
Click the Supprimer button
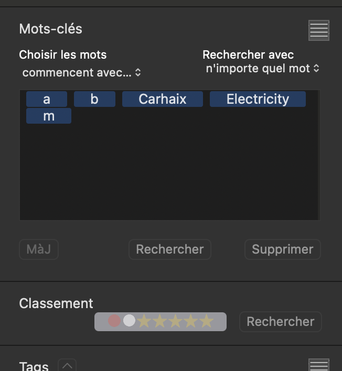coord(282,249)
